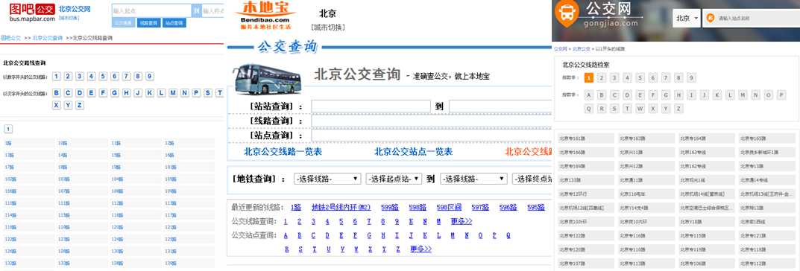800x271 pixels.
Task: Select the highlighted orange number 1 filter
Action: pos(589,78)
